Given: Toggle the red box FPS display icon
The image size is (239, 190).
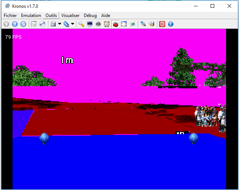Looking at the screenshot, I should [x=116, y=24].
